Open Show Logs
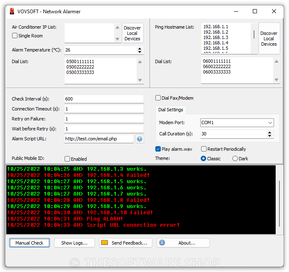 tap(75, 243)
